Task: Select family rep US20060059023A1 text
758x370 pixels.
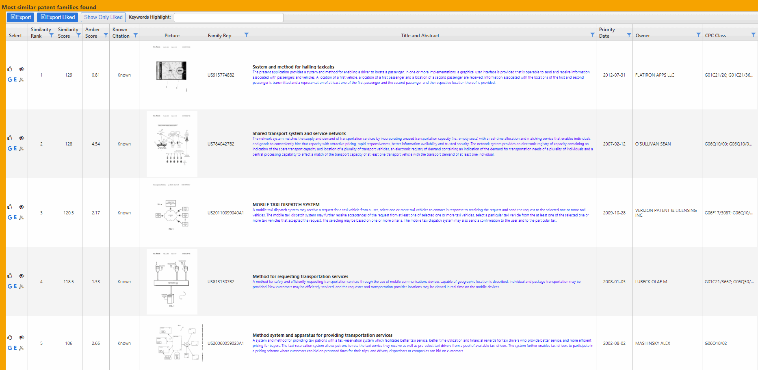Action: coord(225,343)
